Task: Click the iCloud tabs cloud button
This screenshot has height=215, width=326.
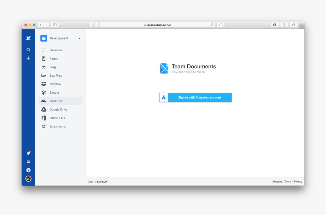Action: [221, 25]
